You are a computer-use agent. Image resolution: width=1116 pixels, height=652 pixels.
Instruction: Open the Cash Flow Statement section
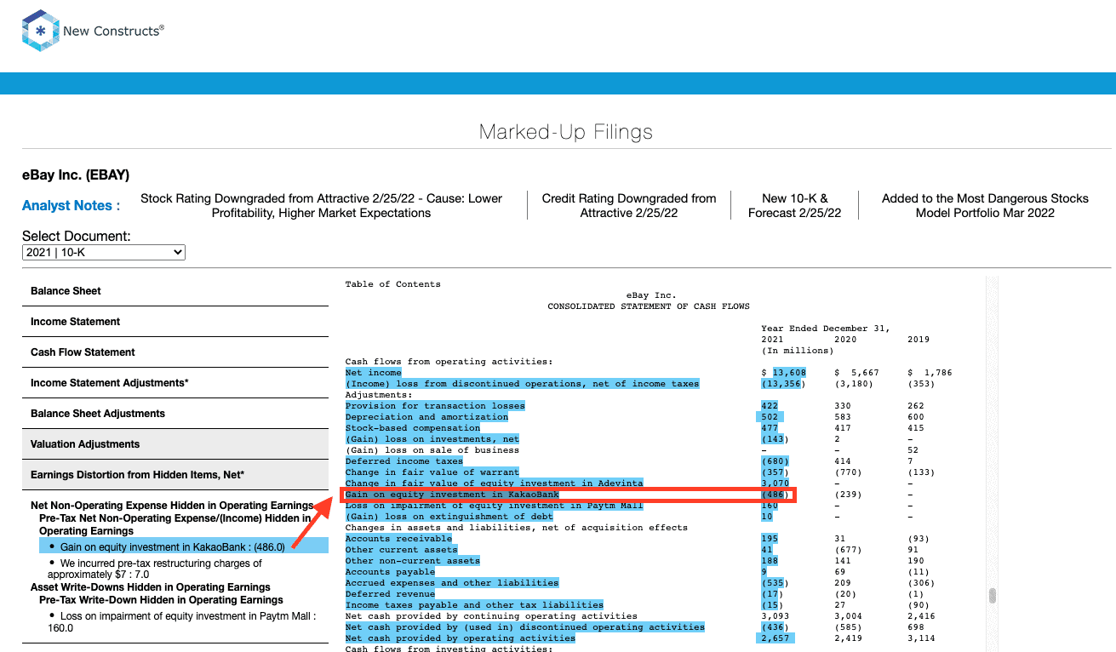175,352
